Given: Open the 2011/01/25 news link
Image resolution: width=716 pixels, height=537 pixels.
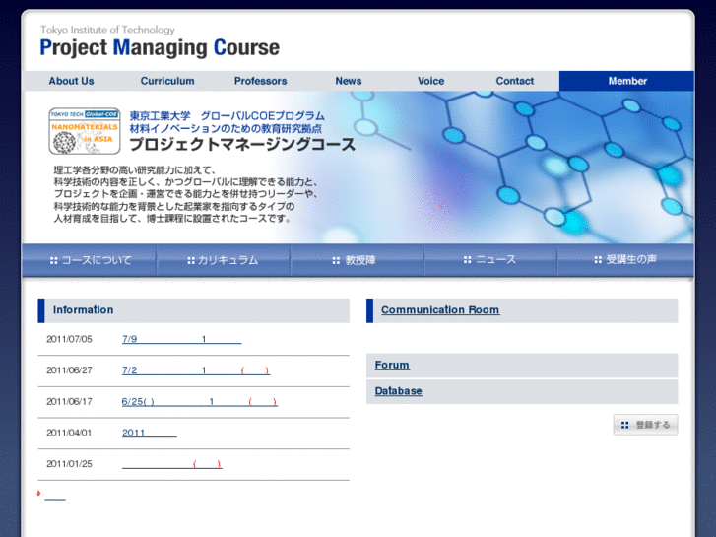Looking at the screenshot, I should tap(172, 464).
